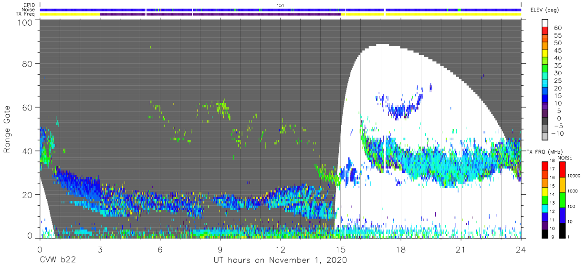Click the '18' tick on UT hours axis
Screen dimensions: 586x270
coord(401,250)
